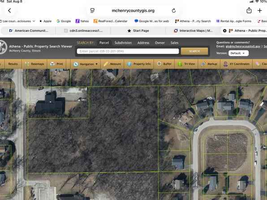Open the page reader menu icon

point(92,11)
